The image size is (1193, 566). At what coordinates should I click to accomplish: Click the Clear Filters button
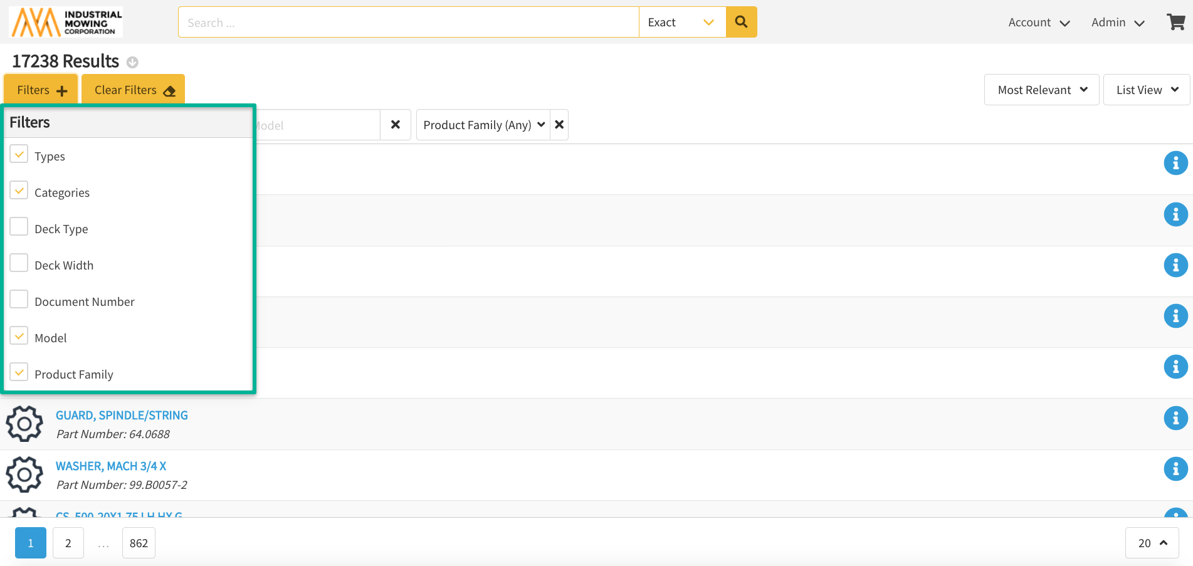(x=134, y=90)
